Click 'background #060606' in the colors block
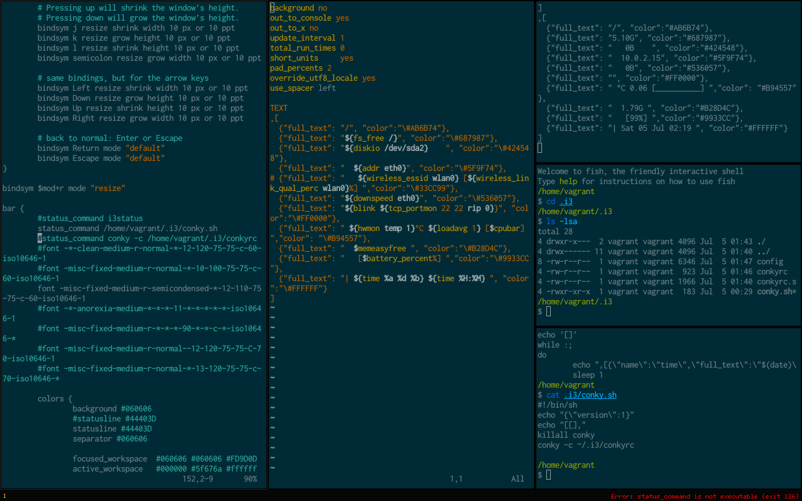The height and width of the screenshot is (501, 802). [x=112, y=409]
